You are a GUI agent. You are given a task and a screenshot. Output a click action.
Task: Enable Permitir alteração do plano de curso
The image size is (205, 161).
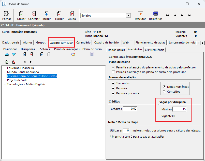click(113, 72)
